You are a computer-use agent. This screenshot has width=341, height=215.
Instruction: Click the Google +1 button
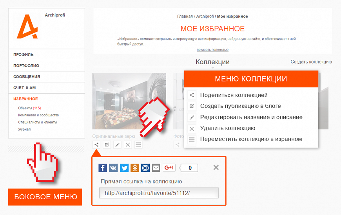169,168
